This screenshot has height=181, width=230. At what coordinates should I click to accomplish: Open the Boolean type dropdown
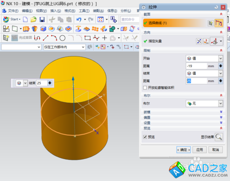pyautogui.click(x=204, y=103)
